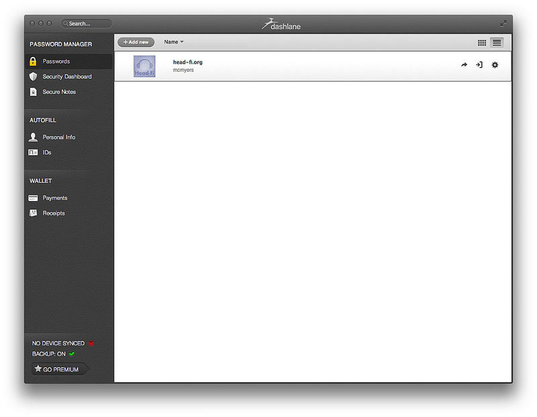Click the yellow padlock Passwords icon
537x417 pixels.
33,61
